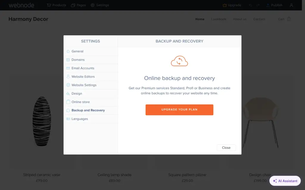This screenshot has height=190, width=305.
Task: Open the Website Settings section
Action: pos(91,85)
